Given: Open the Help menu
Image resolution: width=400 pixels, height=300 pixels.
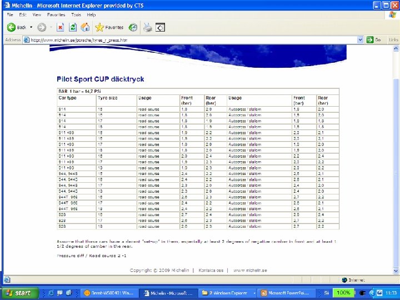Looking at the screenshot, I should [x=91, y=15].
